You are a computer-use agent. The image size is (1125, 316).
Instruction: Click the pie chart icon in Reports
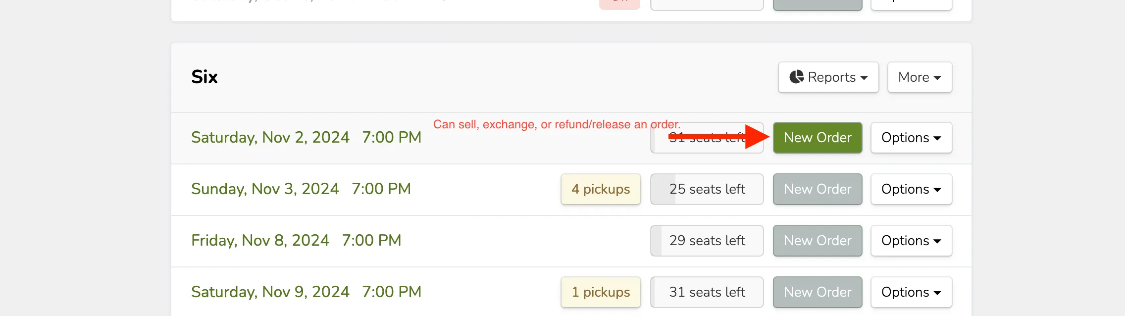796,77
